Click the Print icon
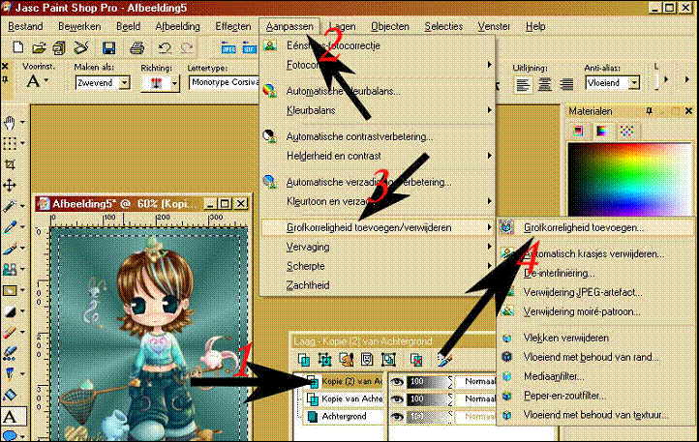 pos(137,47)
